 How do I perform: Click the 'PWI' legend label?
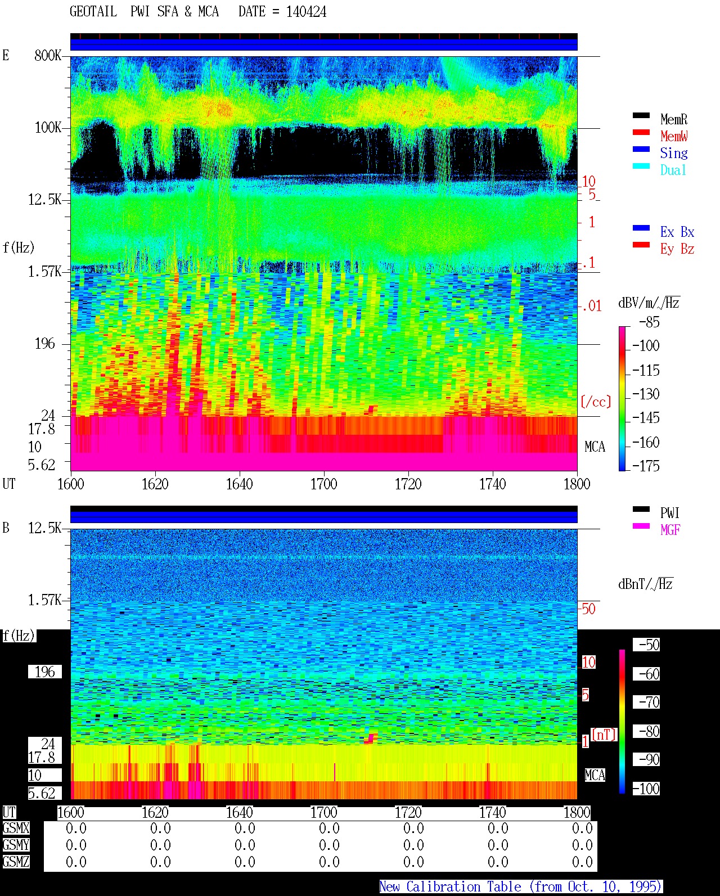click(670, 513)
